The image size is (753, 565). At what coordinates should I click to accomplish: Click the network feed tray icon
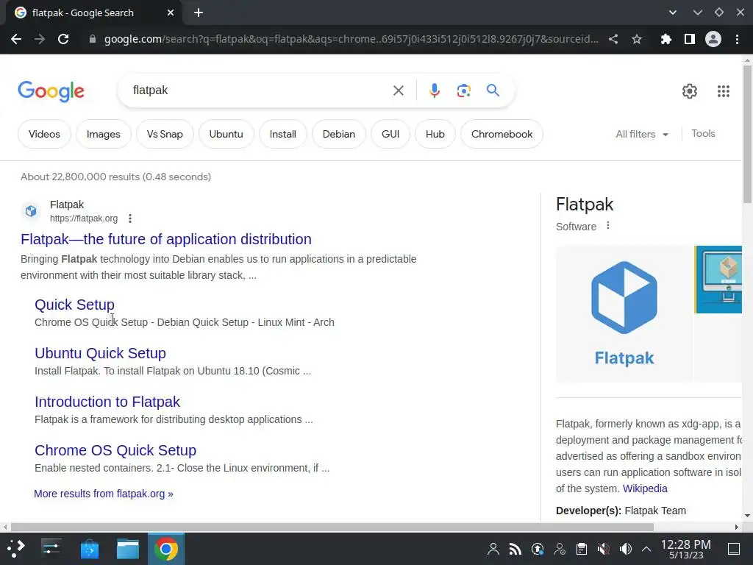[x=515, y=549]
